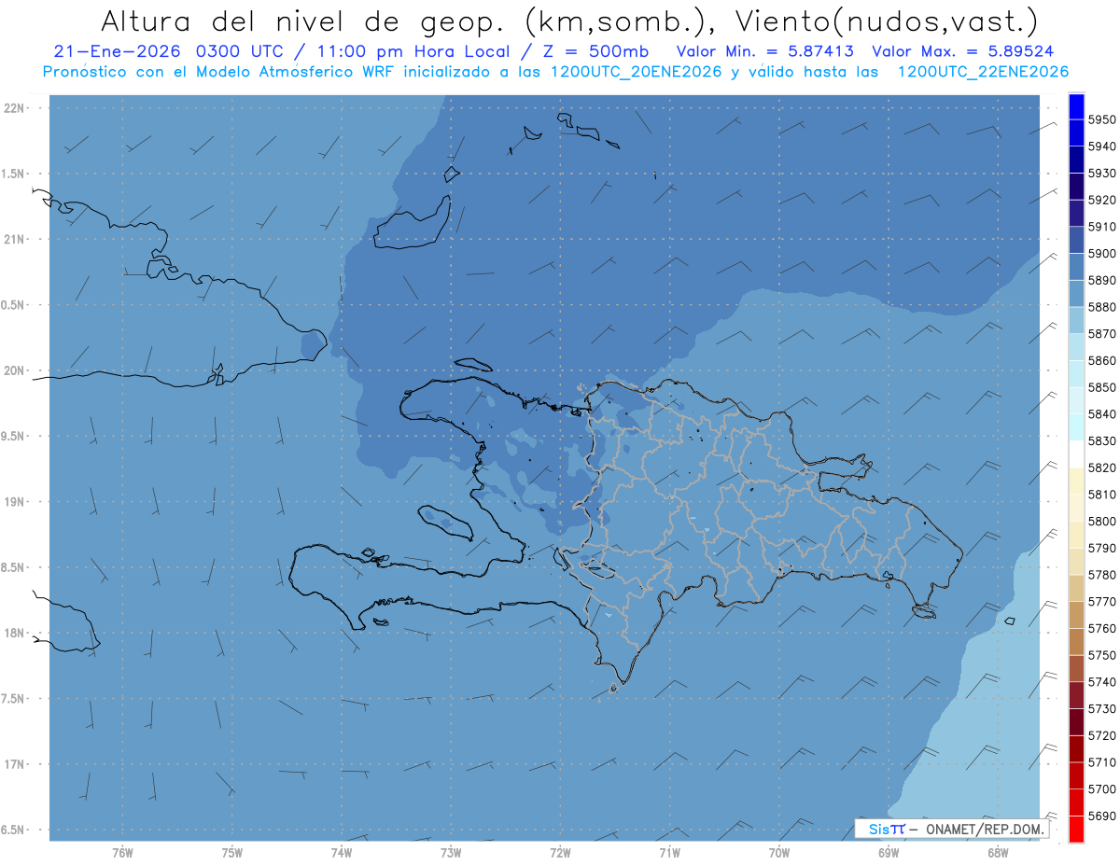Click the 69W longitude axis label

(888, 853)
